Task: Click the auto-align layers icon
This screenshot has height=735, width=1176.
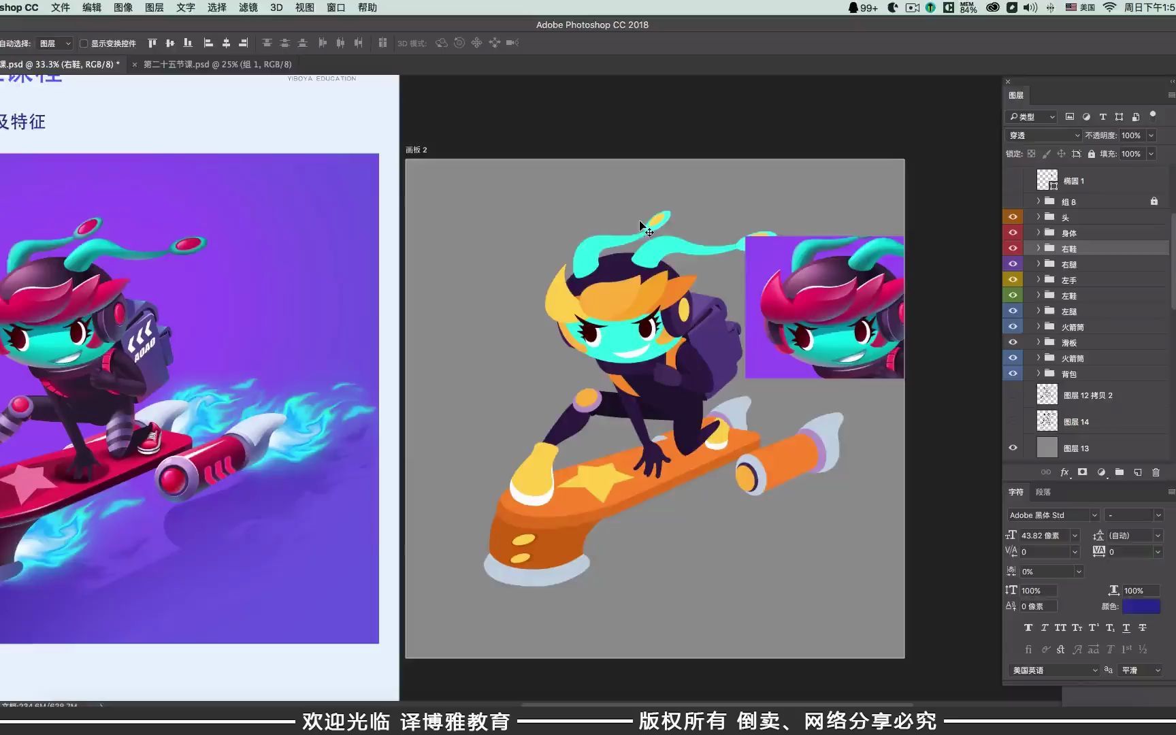Action: tap(383, 43)
